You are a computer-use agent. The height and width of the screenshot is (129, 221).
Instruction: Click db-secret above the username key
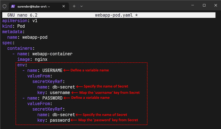coord(63,87)
